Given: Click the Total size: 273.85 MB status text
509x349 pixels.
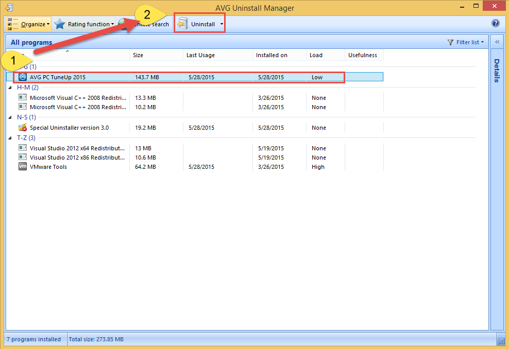Looking at the screenshot, I should click(x=96, y=339).
